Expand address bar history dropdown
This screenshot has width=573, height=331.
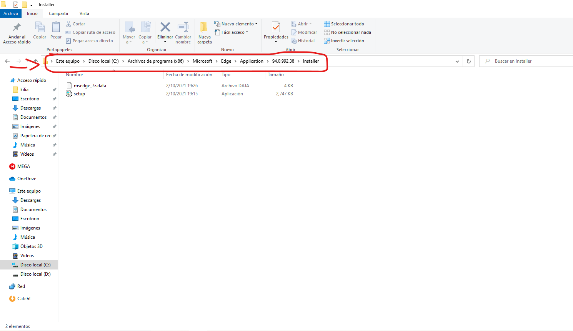click(x=457, y=62)
